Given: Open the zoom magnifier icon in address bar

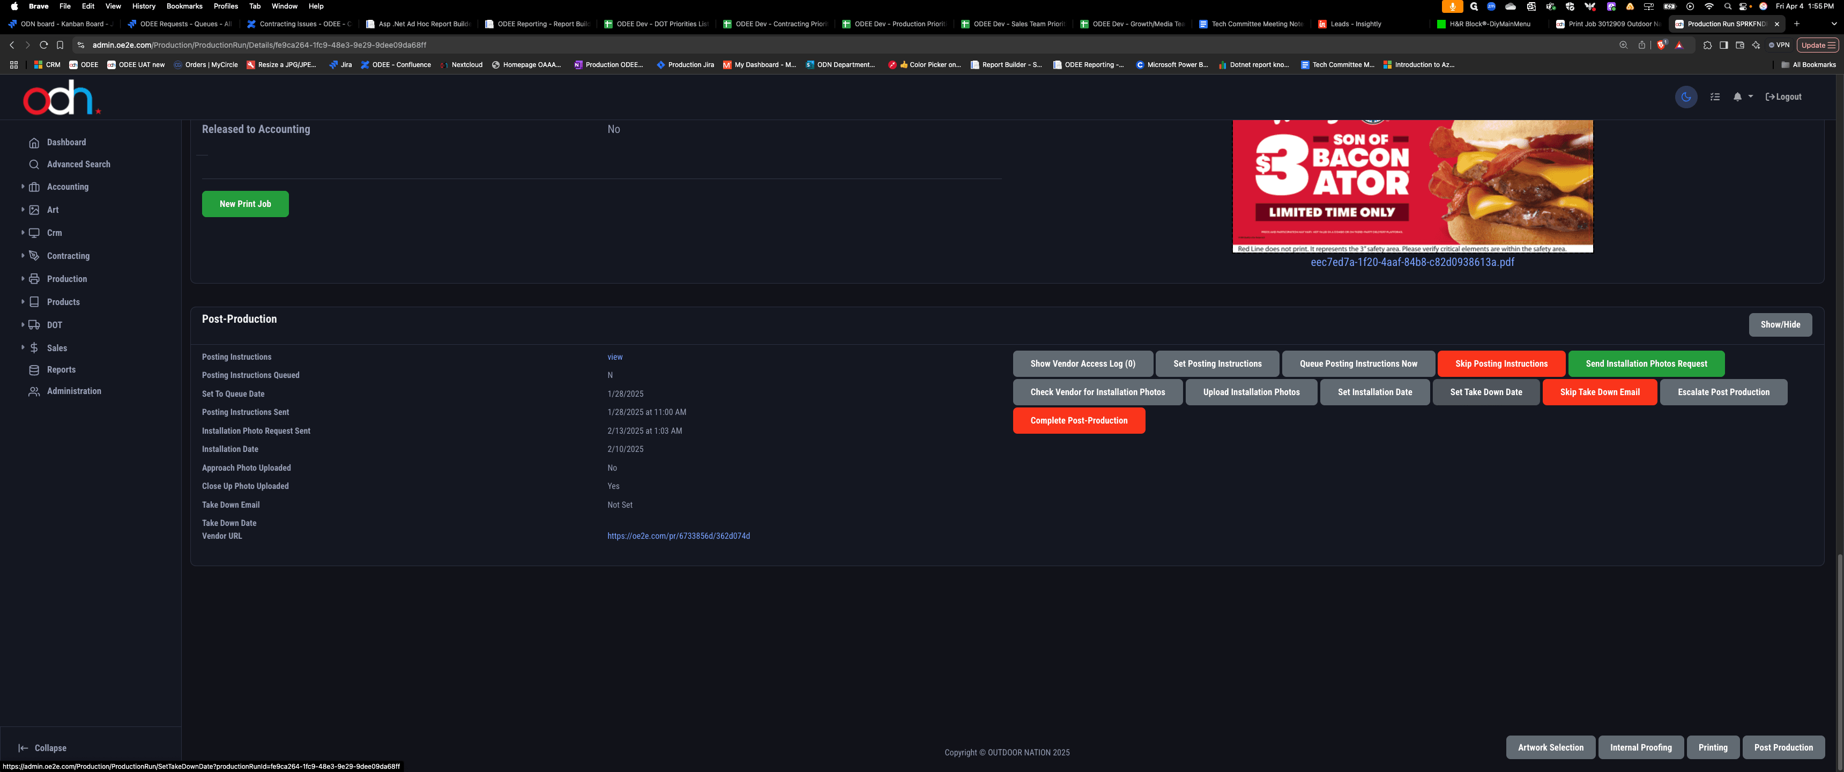Looking at the screenshot, I should tap(1623, 44).
